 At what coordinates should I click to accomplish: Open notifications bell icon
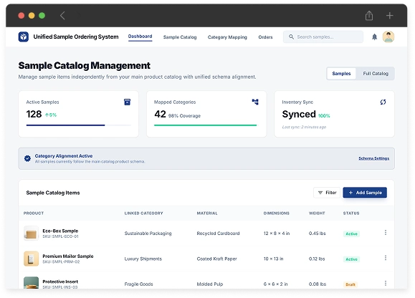pyautogui.click(x=374, y=37)
